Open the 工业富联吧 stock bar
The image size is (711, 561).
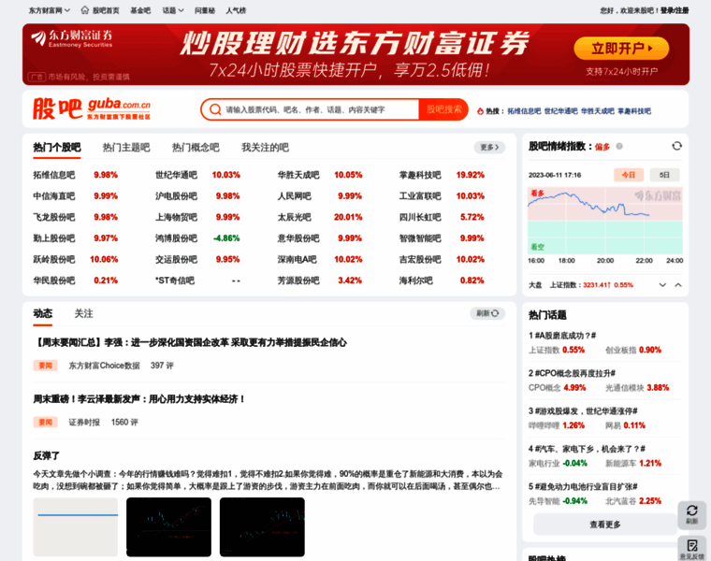(420, 196)
